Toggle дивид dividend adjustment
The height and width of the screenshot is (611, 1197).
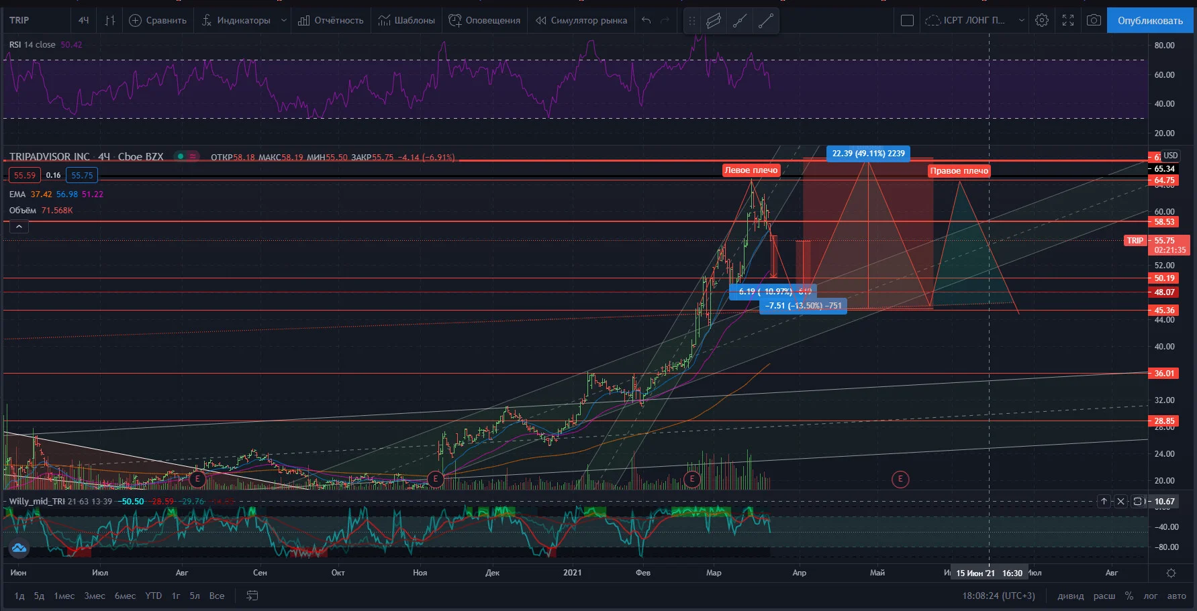point(1071,596)
